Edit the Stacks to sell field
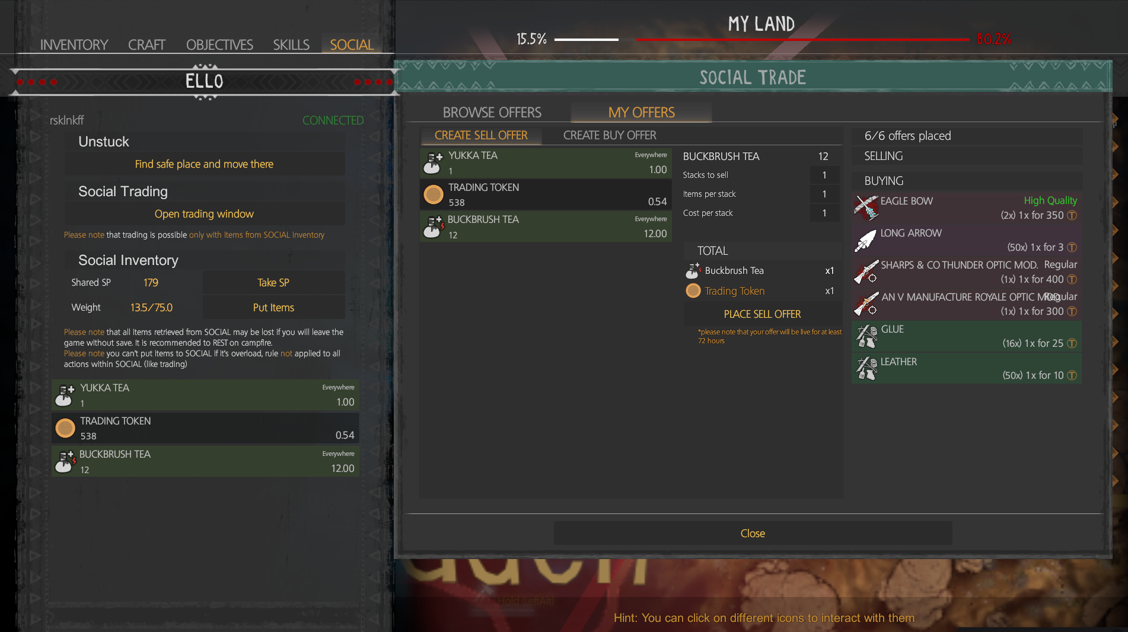This screenshot has height=632, width=1128. 824,175
